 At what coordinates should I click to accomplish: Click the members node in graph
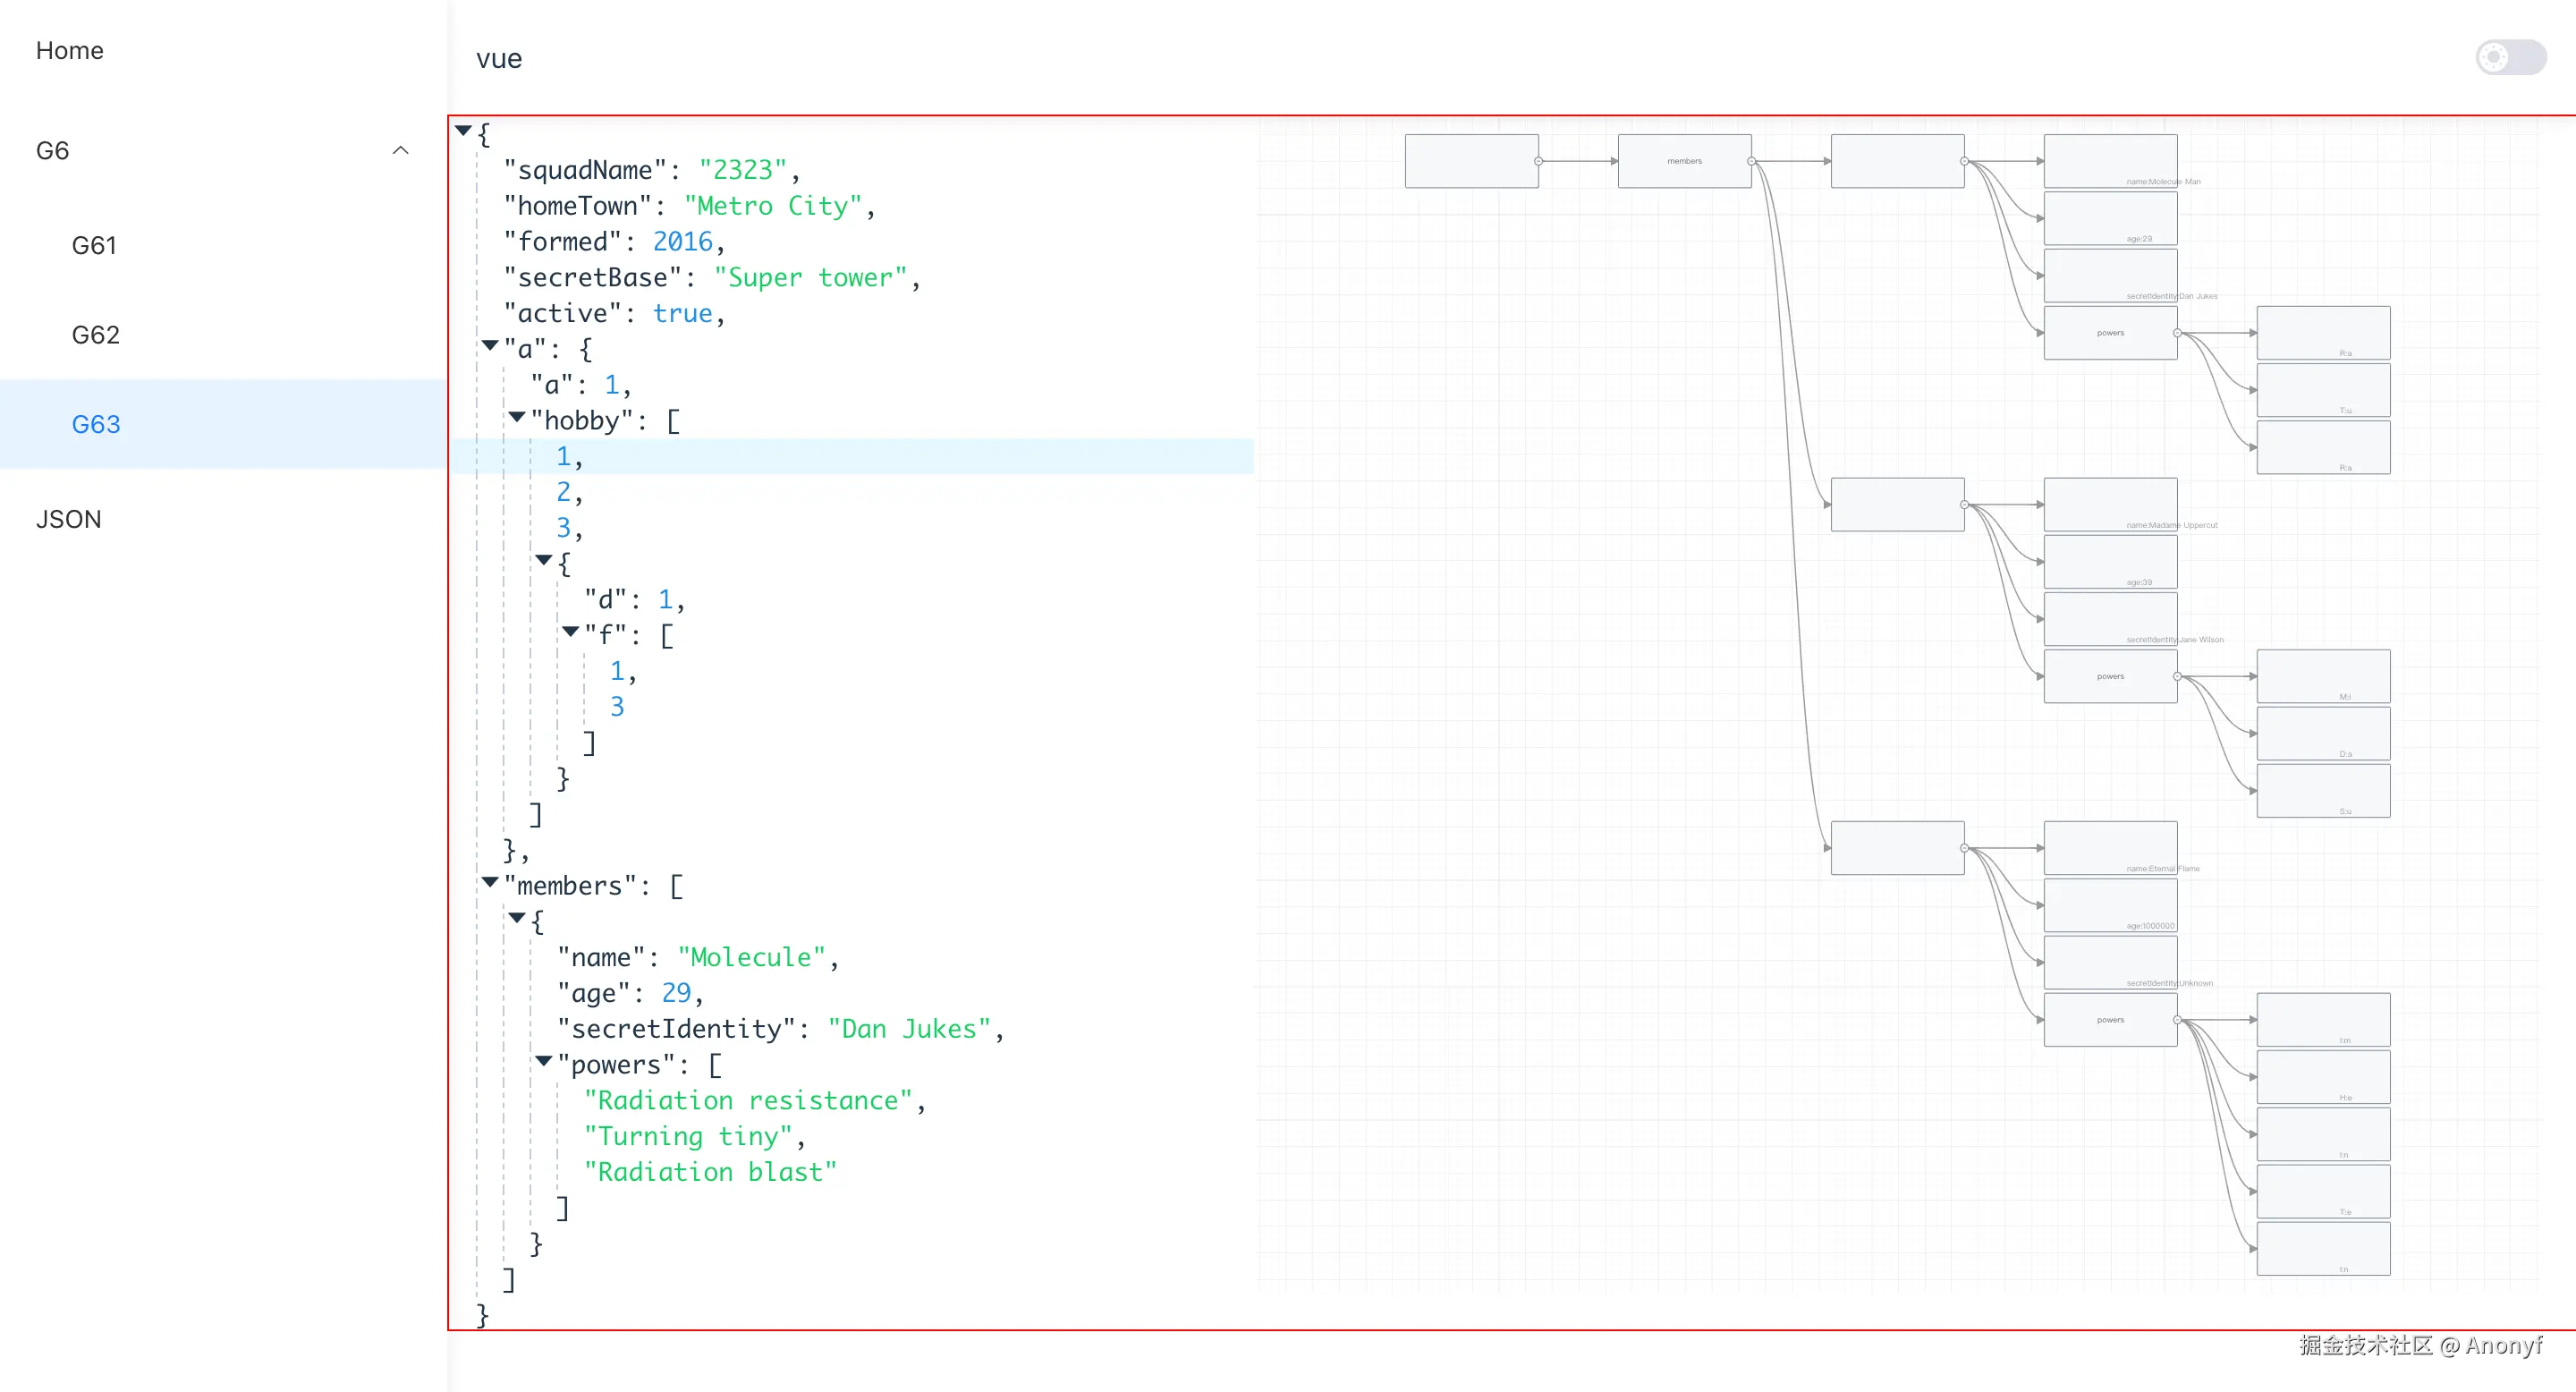(1683, 161)
